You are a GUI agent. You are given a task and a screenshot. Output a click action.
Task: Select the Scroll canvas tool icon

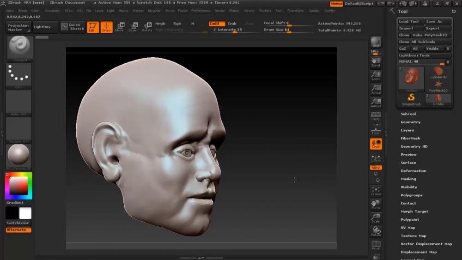point(376,62)
